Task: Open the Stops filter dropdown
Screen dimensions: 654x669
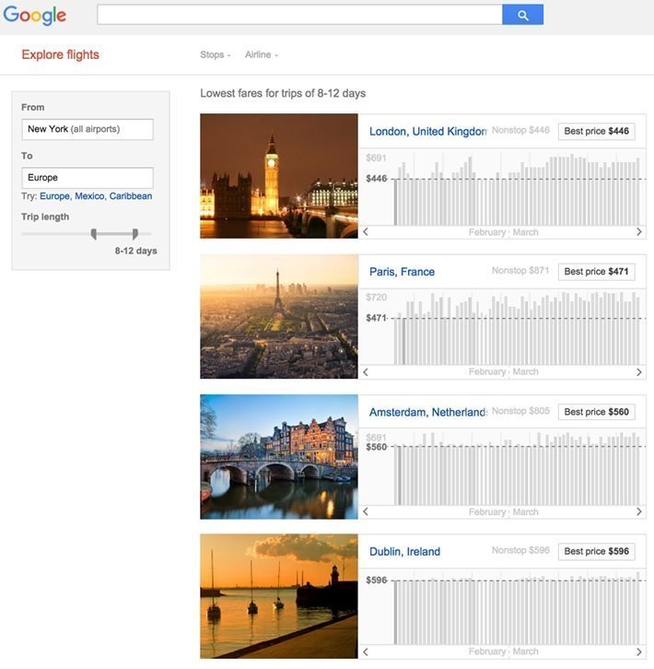Action: (x=216, y=55)
